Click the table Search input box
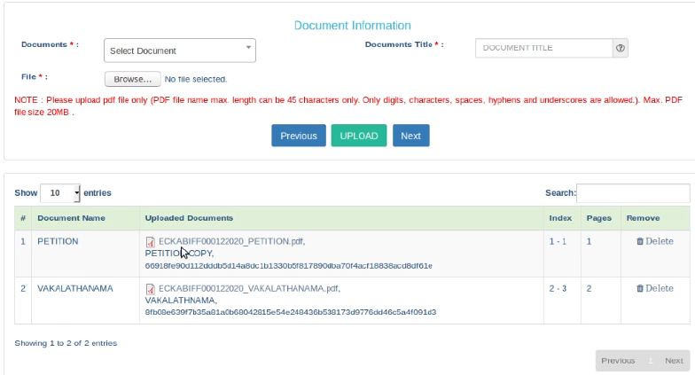695x375 pixels. tap(633, 193)
